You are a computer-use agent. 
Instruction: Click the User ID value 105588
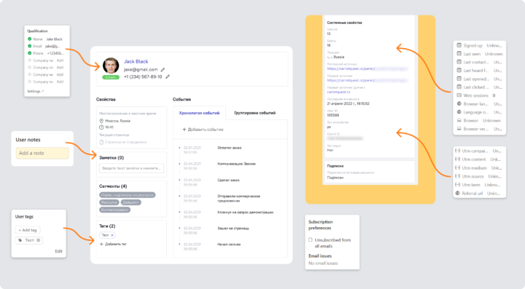332,115
